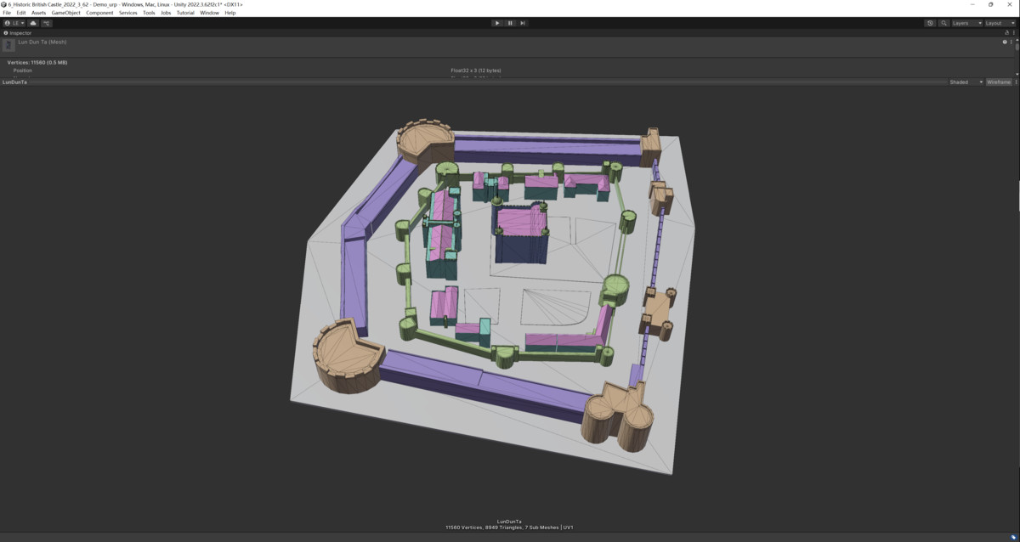Open the search icon near Layers
Screen dimensions: 1020x542
coord(943,23)
